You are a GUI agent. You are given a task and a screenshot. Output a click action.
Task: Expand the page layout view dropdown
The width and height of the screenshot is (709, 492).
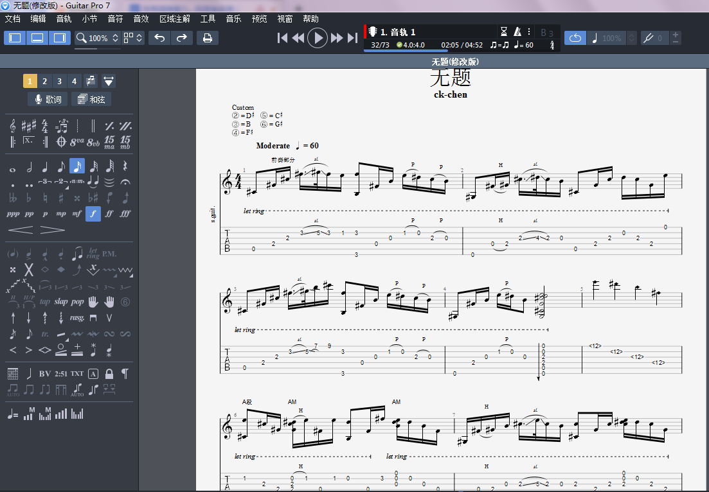[134, 38]
